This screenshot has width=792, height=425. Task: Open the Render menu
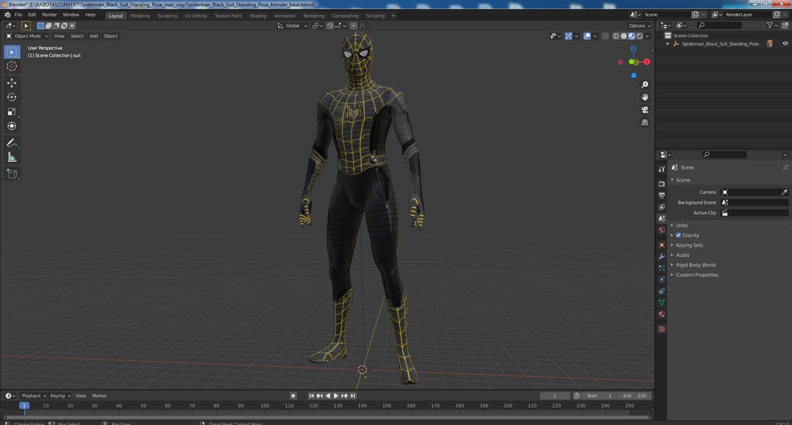(x=49, y=15)
